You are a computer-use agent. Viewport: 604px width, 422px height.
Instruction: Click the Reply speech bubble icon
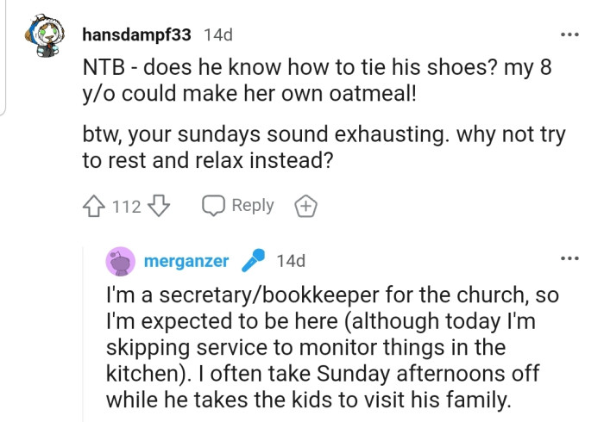click(x=214, y=207)
